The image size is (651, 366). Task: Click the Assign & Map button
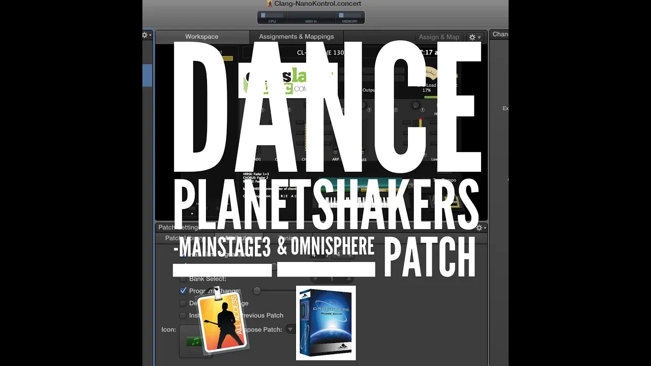439,37
